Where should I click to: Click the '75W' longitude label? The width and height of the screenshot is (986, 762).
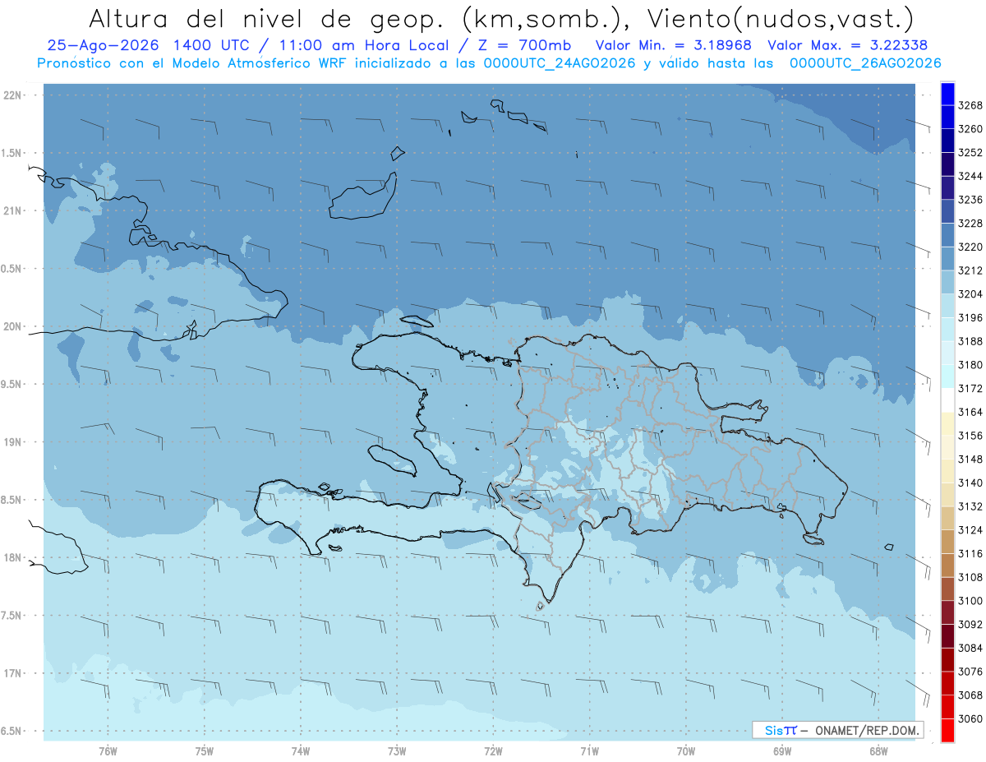tap(205, 750)
